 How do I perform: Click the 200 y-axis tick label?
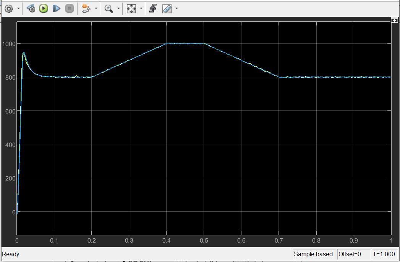[x=10, y=178]
